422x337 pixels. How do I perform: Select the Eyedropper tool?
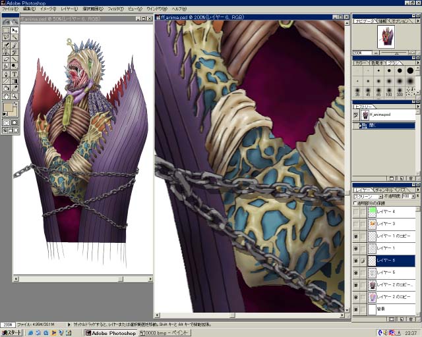[x=15, y=88]
